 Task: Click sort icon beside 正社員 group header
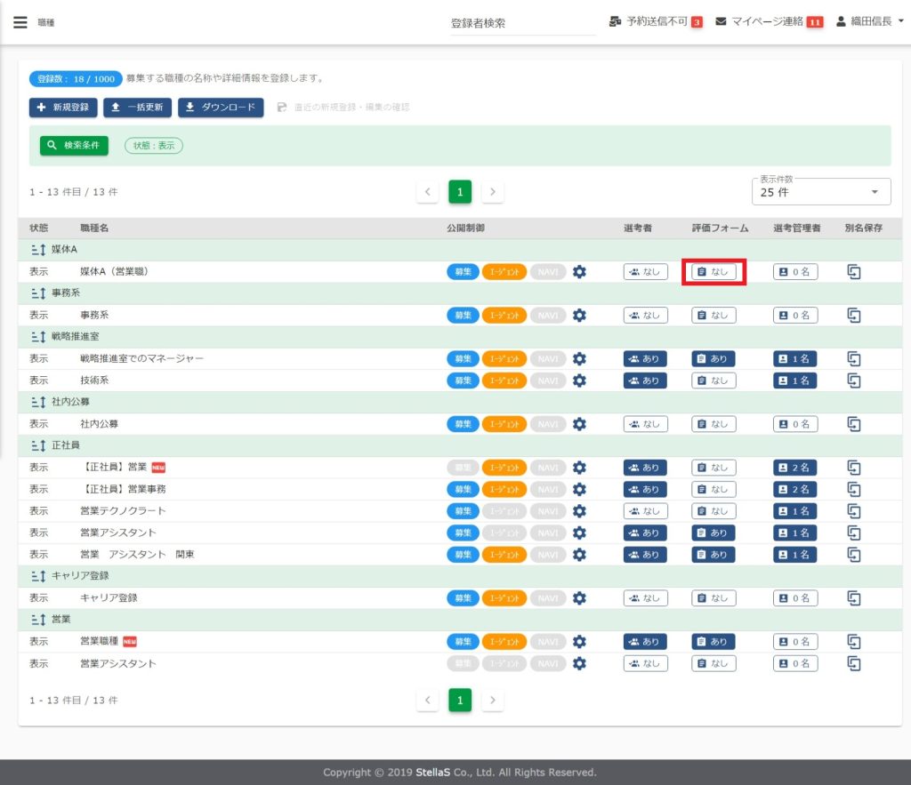point(37,445)
